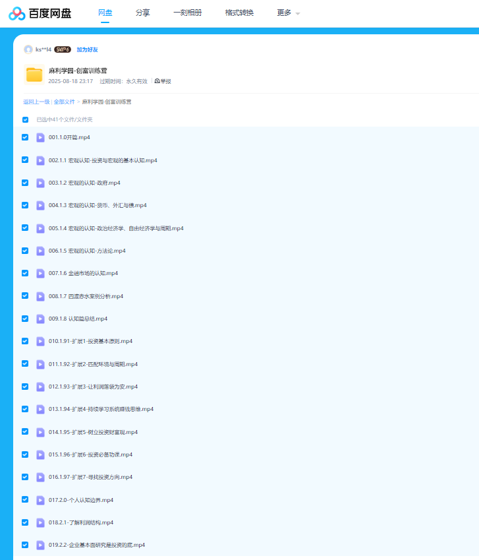Uncheck the 003.1.2 宏观的认知-政府.mp4 checkbox
479x560 pixels.
coord(25,183)
